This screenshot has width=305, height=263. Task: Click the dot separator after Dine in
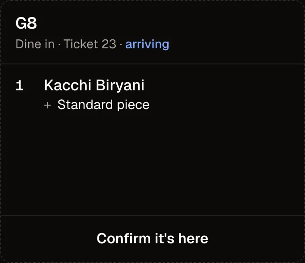point(59,45)
